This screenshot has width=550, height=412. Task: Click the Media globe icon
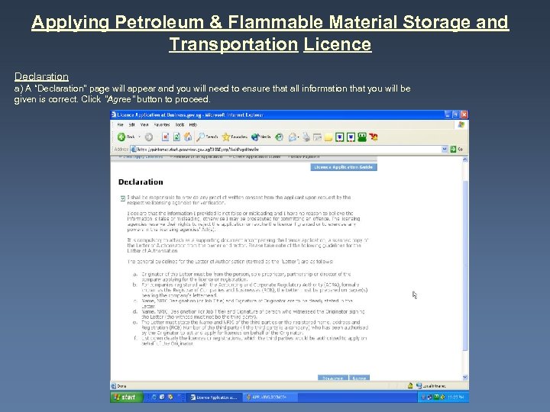(260, 137)
